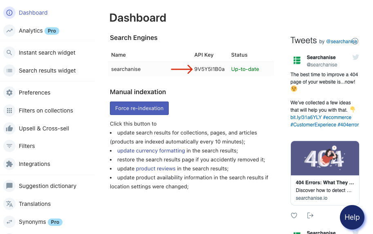This screenshot has width=373, height=234.
Task: Click the Up-to-date status text
Action: point(245,69)
